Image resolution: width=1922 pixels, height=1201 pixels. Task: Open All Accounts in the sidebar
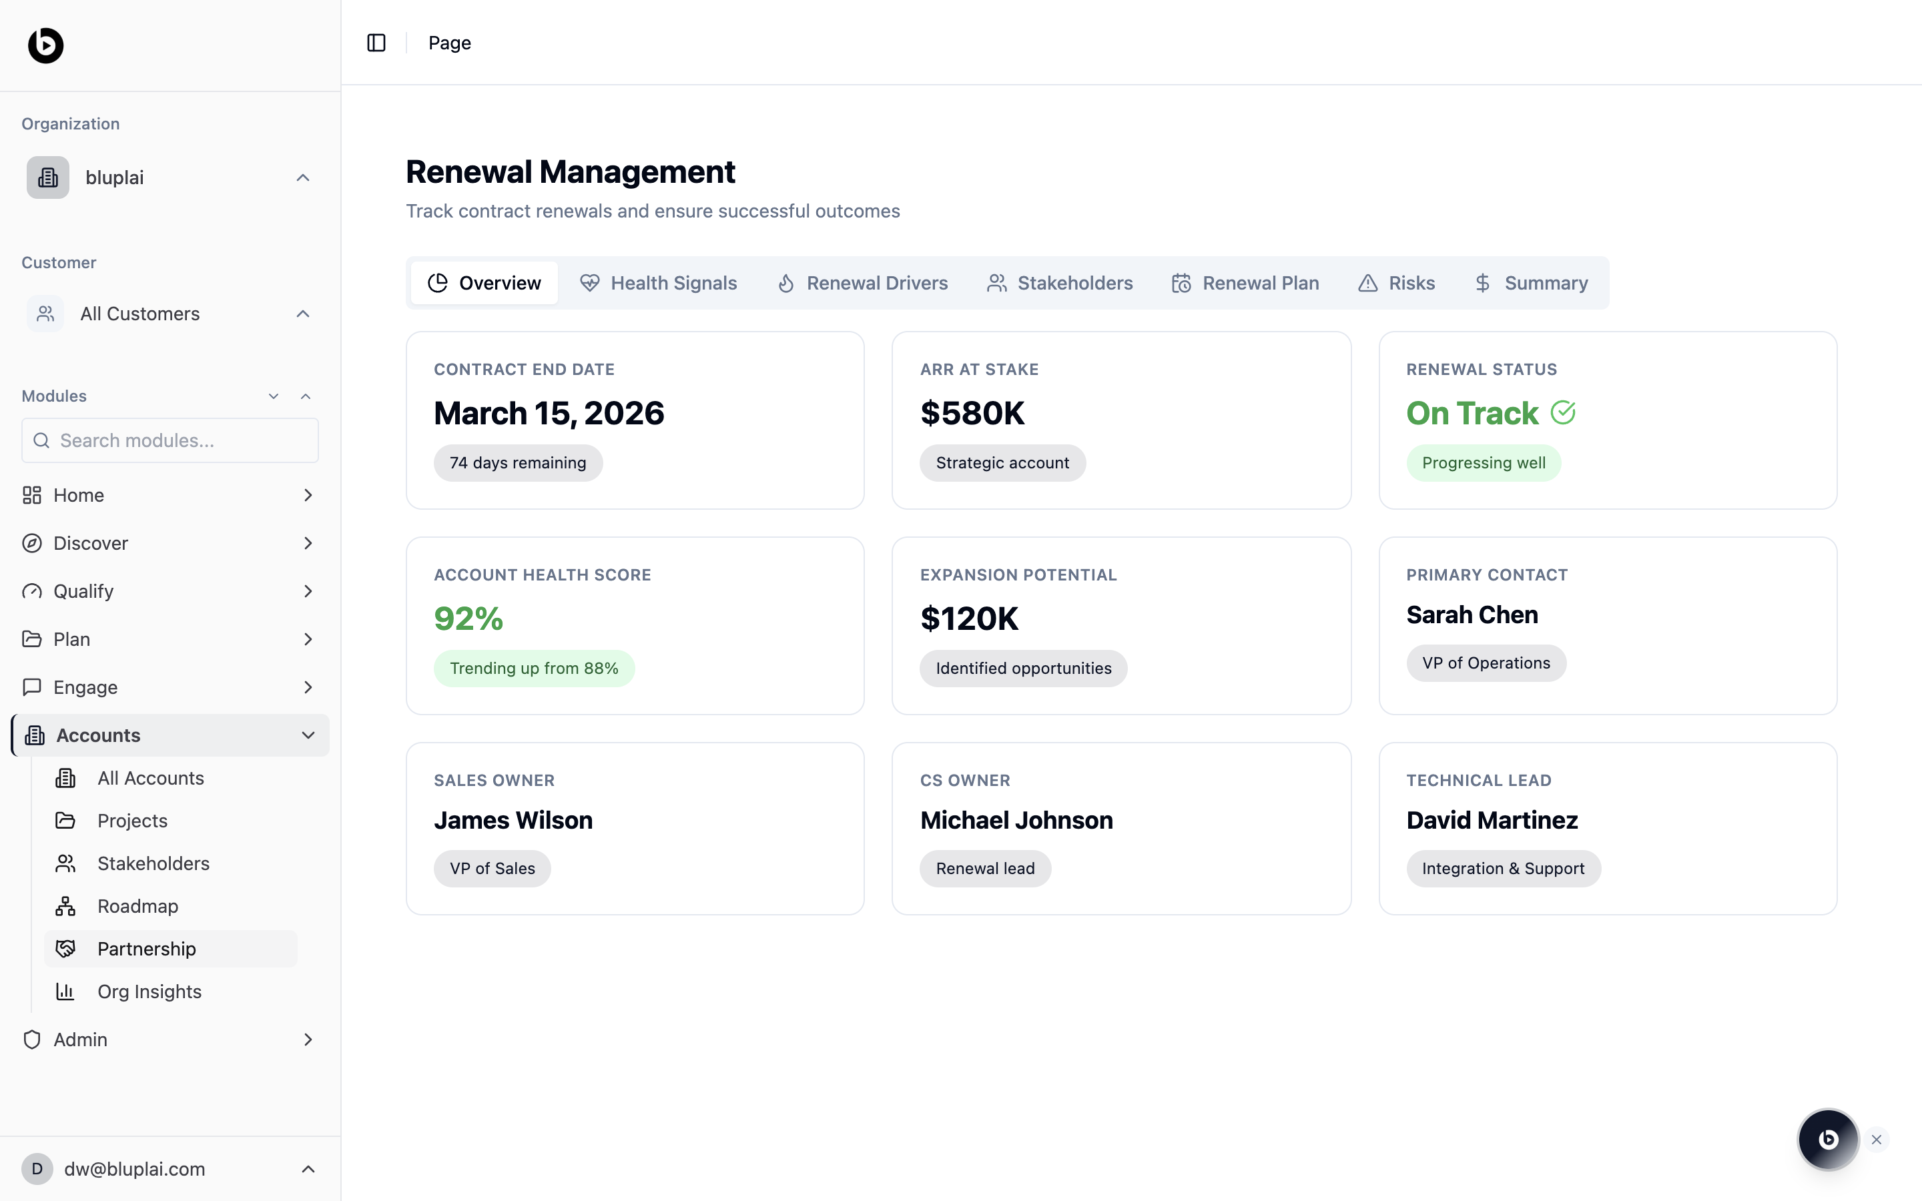click(150, 777)
